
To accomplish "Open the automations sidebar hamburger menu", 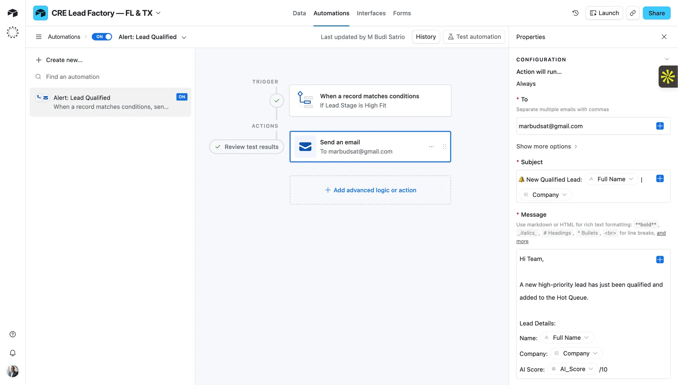I will click(x=38, y=37).
